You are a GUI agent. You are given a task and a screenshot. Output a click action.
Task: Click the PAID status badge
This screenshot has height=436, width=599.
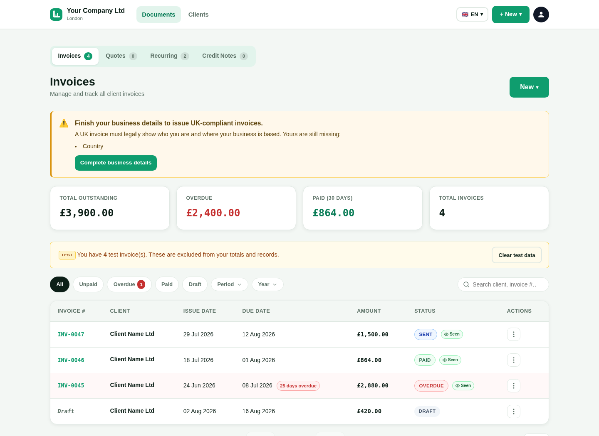425,360
